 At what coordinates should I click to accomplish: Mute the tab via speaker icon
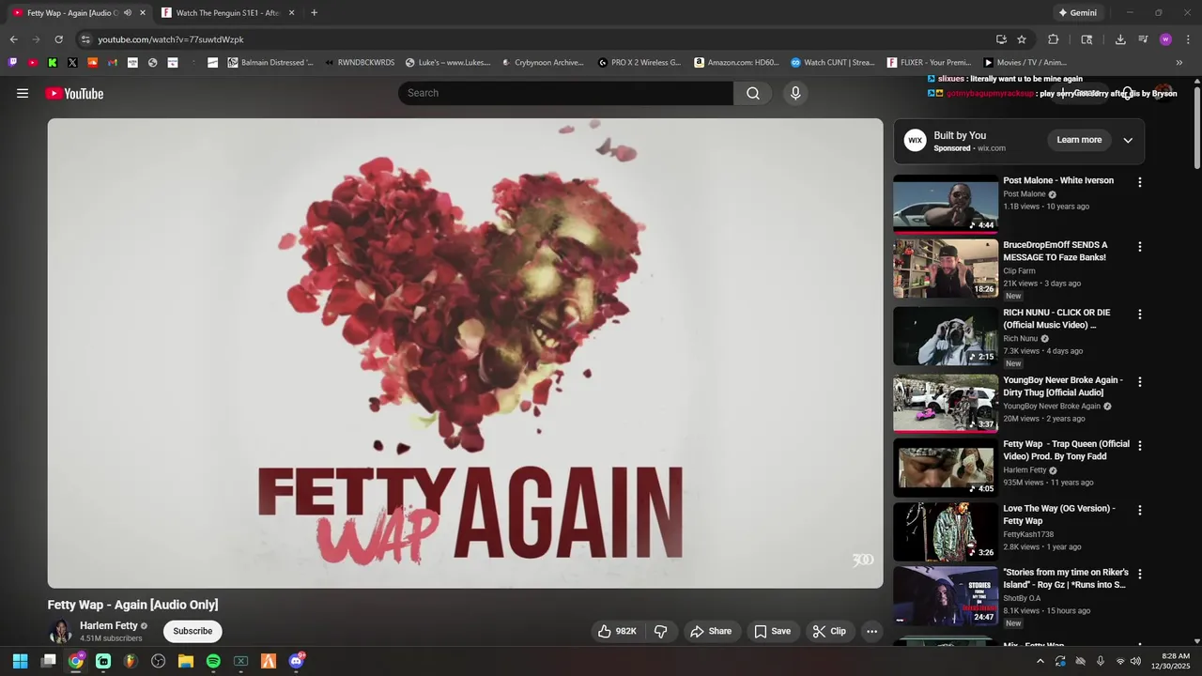click(x=128, y=13)
